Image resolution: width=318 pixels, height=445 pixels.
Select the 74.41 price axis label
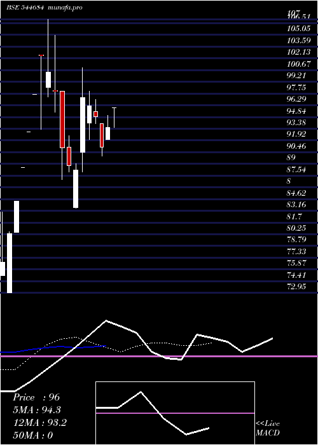[296, 275]
